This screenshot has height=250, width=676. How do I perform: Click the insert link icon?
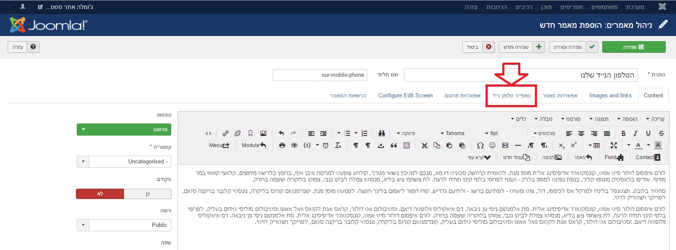(226, 133)
